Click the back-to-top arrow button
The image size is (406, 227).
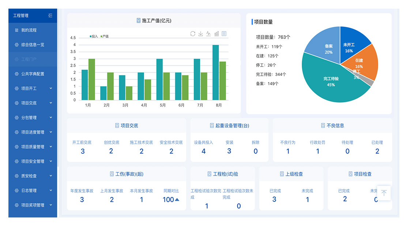click(x=384, y=193)
